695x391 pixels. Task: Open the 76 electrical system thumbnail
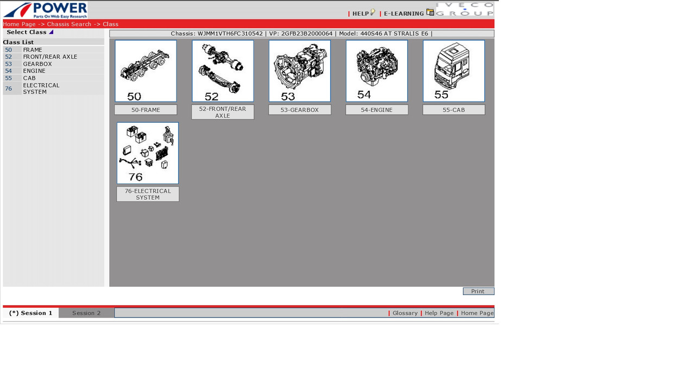[148, 153]
